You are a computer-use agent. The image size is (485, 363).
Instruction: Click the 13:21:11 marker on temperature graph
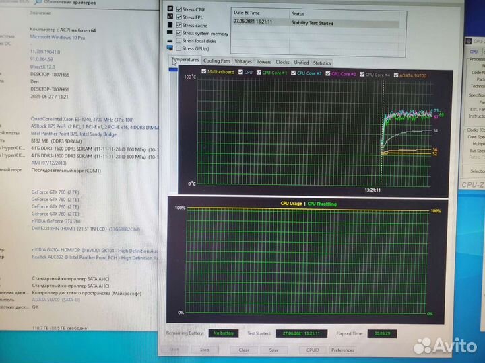(373, 190)
